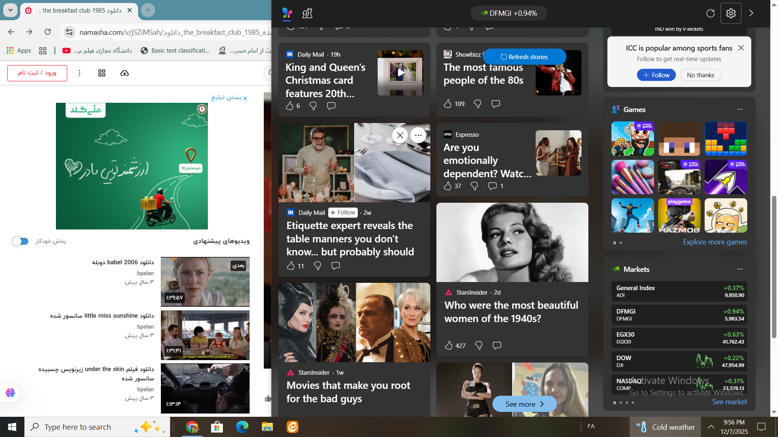This screenshot has height=437, width=778.
Task: Open the Markets card more options menu
Action: (x=740, y=269)
